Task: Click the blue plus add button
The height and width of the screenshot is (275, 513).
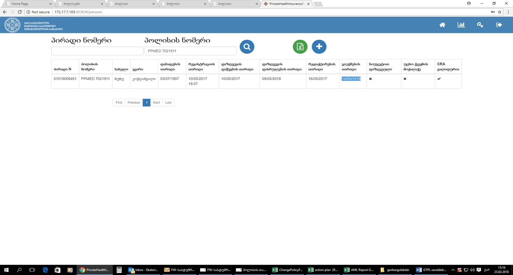Action: click(319, 47)
